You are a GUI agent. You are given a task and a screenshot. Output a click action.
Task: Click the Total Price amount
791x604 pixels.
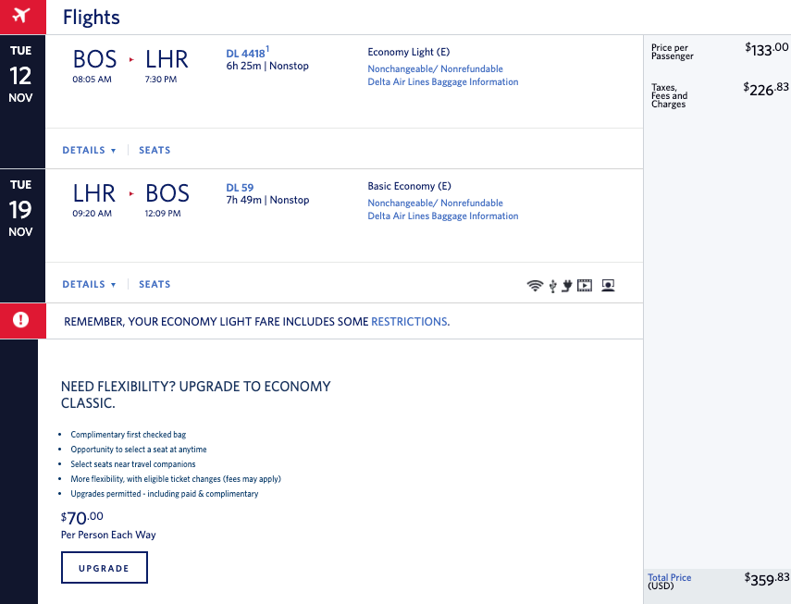coord(766,578)
